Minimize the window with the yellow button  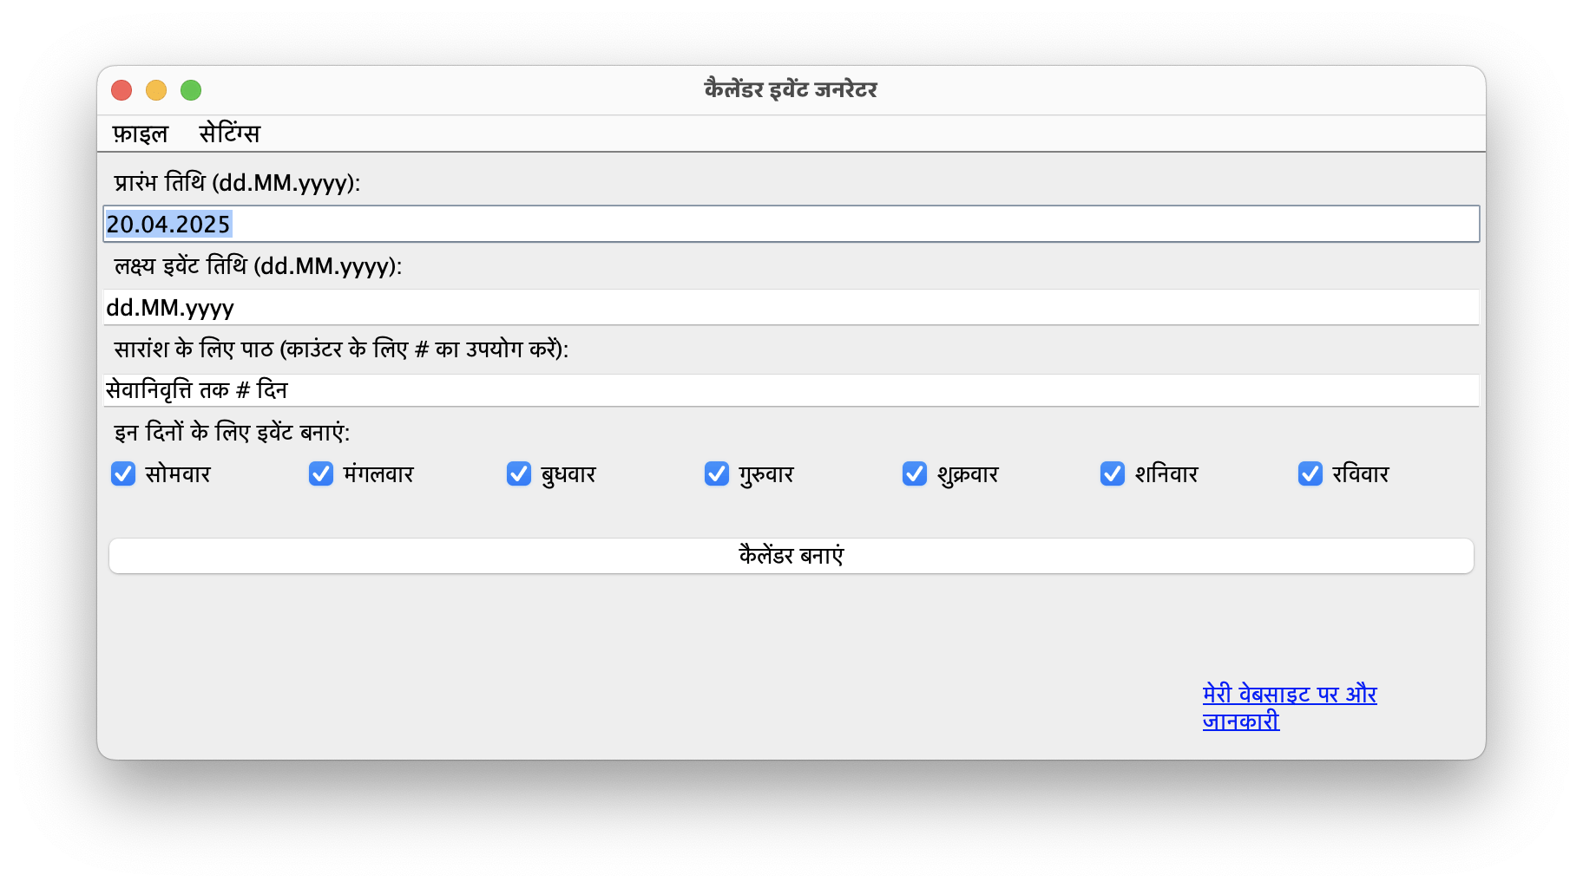156,90
